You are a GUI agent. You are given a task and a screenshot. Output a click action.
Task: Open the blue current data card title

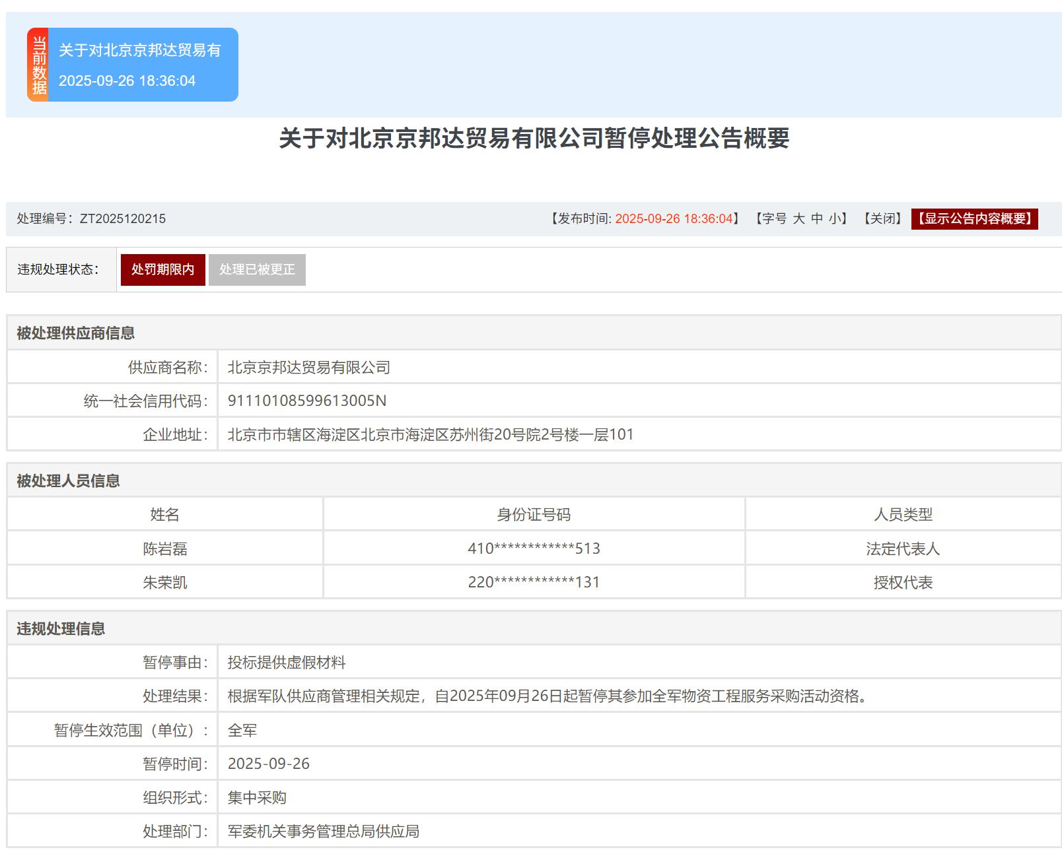point(140,50)
